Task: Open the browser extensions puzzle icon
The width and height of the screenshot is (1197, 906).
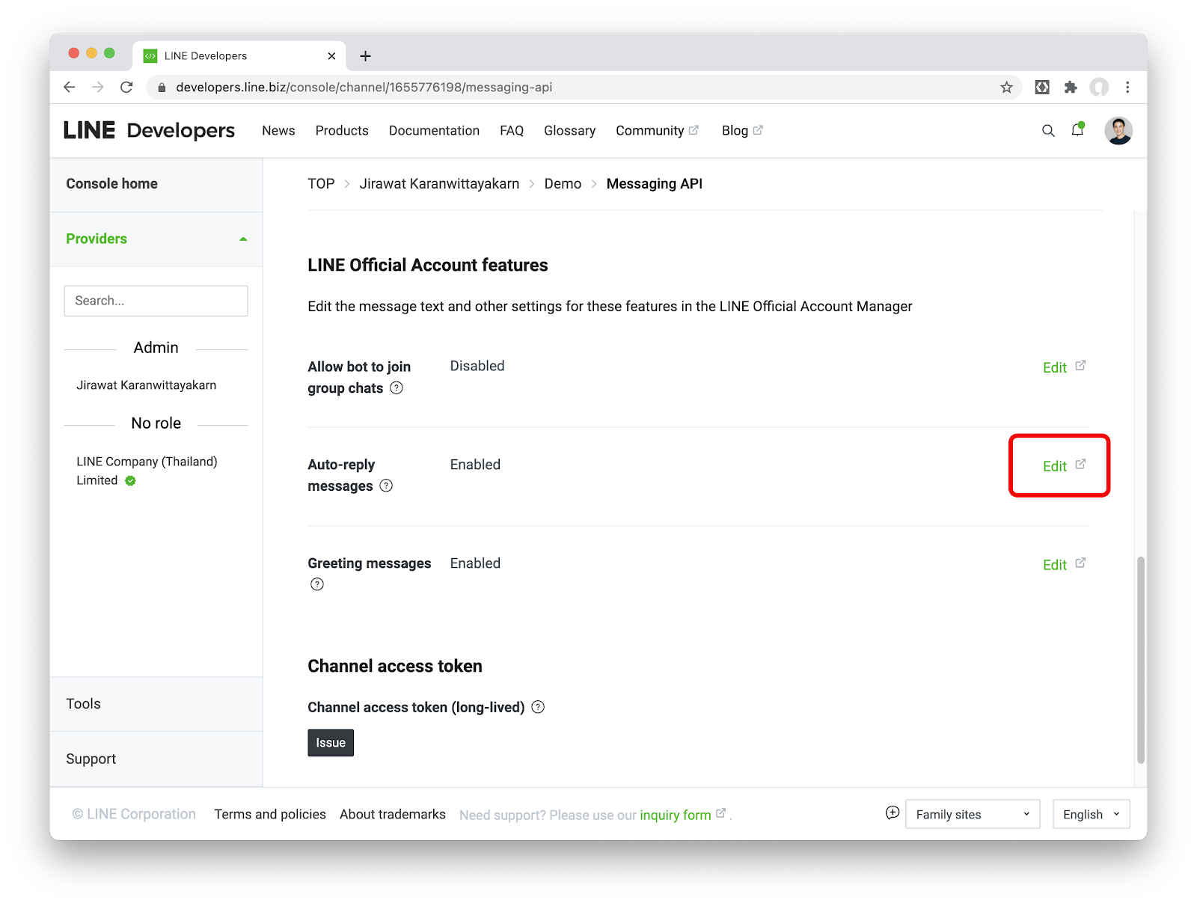Action: click(x=1071, y=88)
